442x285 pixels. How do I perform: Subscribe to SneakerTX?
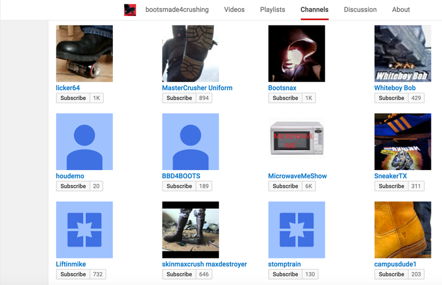click(x=391, y=186)
